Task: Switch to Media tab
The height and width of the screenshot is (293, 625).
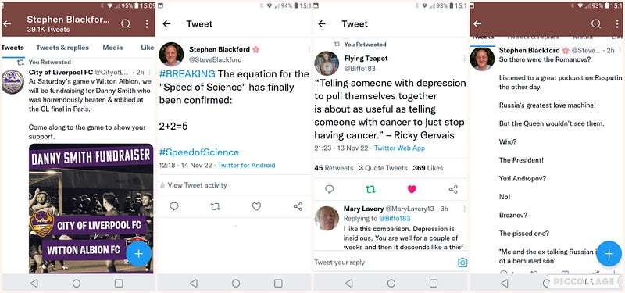Action: [x=112, y=48]
